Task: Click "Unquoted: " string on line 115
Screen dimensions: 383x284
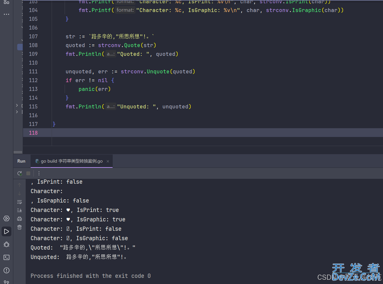Action: (x=136, y=107)
